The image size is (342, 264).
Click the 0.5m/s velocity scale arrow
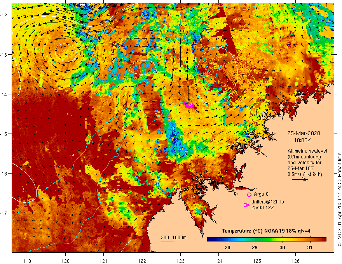[x=300, y=179]
